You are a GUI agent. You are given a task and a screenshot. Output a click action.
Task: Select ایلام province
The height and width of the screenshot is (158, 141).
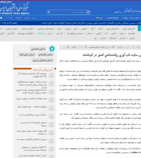pos(75,29)
